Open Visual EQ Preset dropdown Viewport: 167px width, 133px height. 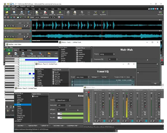pos(89,77)
